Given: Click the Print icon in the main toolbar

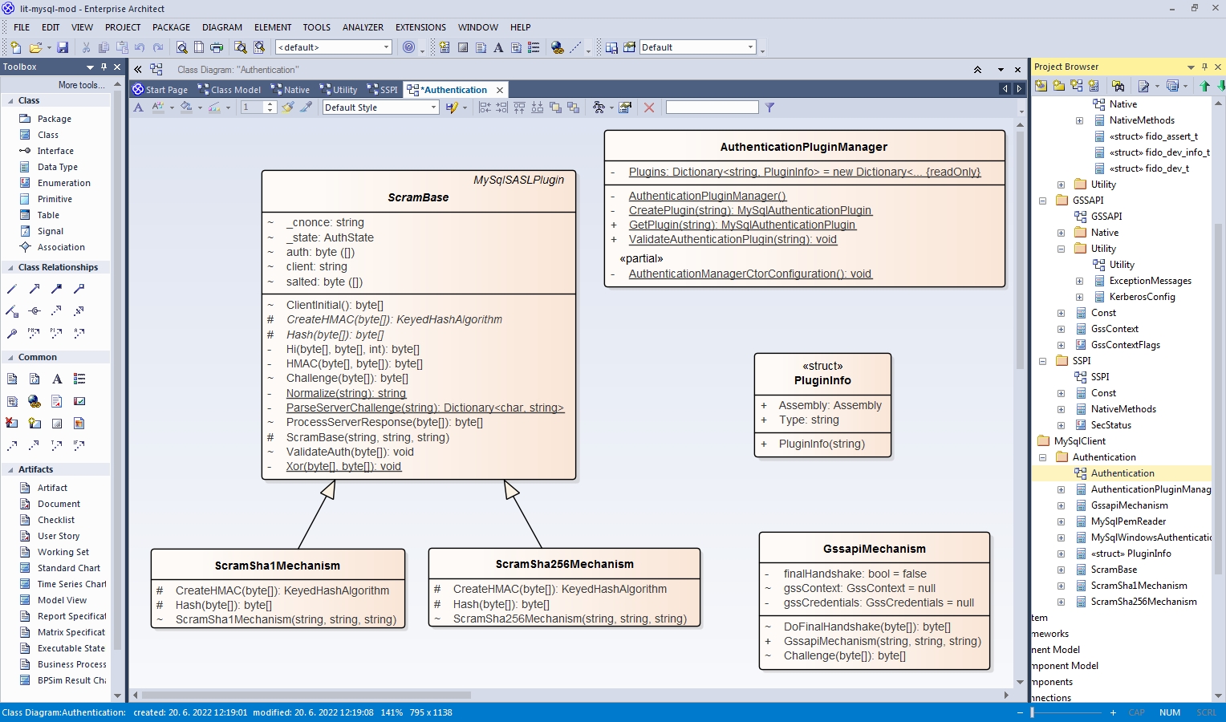Looking at the screenshot, I should tap(217, 47).
